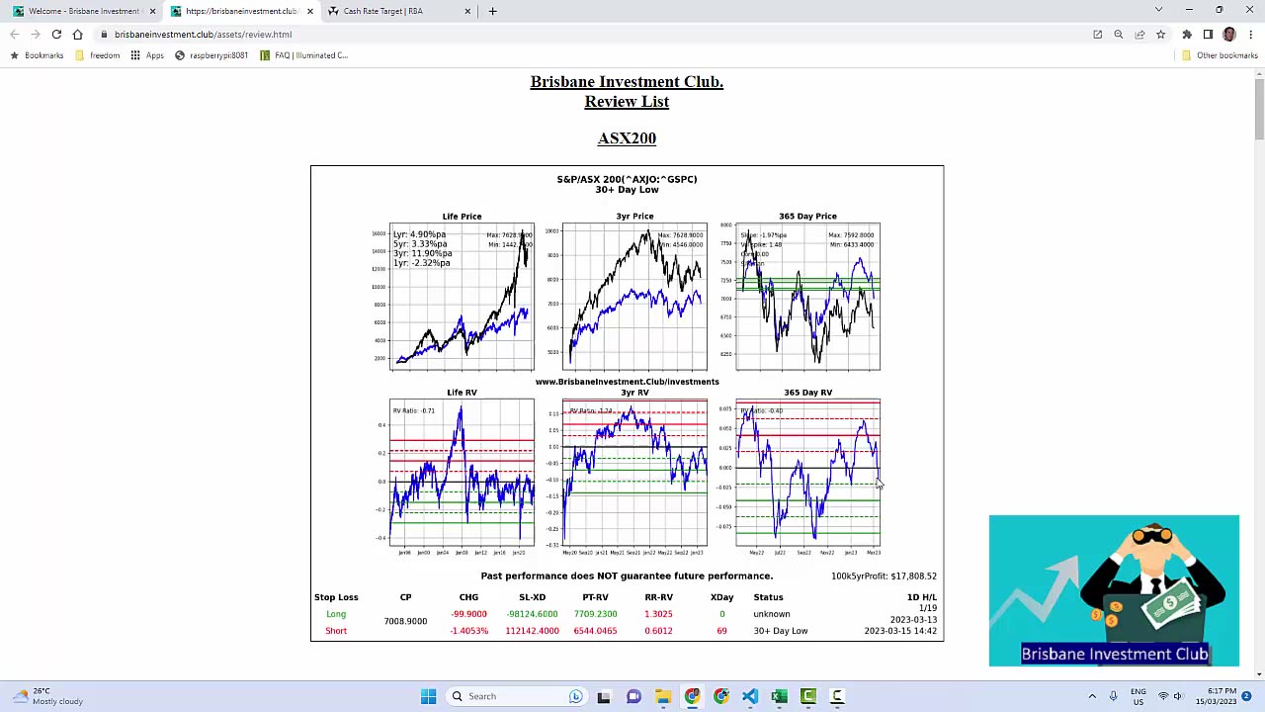Open the Chrome three-dot menu

click(1250, 35)
